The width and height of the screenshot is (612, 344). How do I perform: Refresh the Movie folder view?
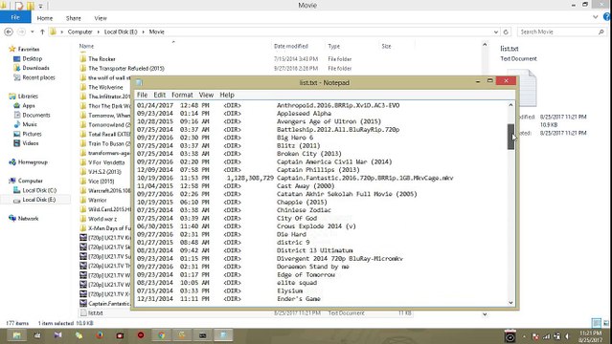point(506,32)
